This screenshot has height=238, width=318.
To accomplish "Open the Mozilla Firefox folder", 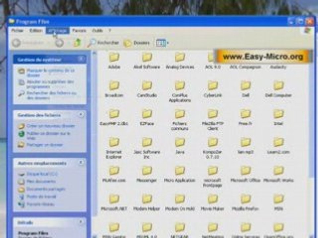I will pos(245,202).
